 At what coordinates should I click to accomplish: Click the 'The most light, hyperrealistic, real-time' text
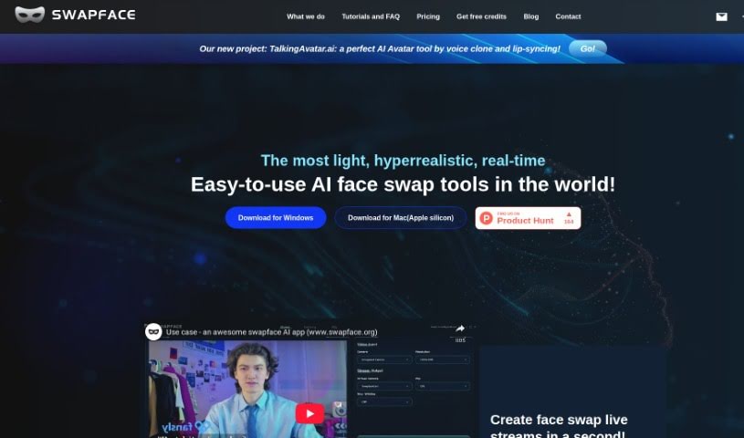[403, 161]
